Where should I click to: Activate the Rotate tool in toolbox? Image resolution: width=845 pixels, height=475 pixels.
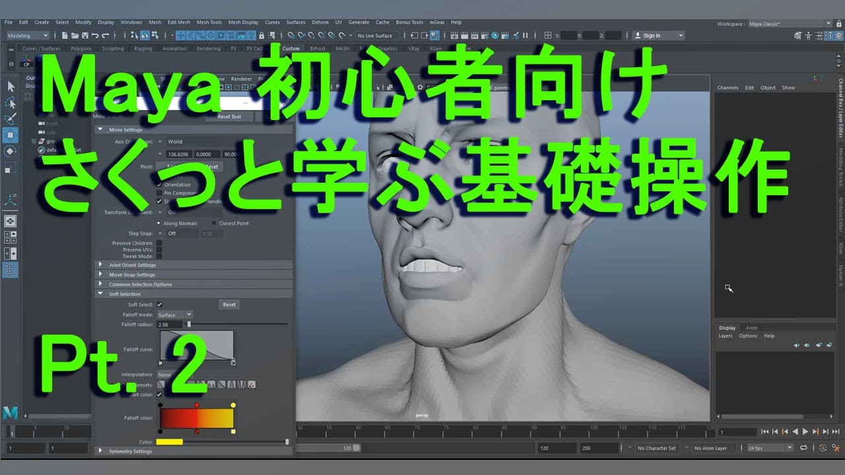[11, 151]
